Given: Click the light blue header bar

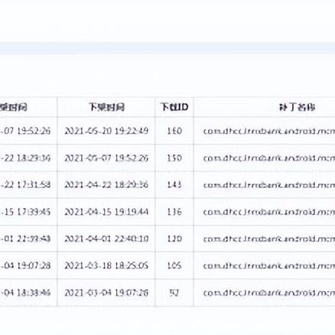Looking at the screenshot, I should pyautogui.click(x=167, y=48).
